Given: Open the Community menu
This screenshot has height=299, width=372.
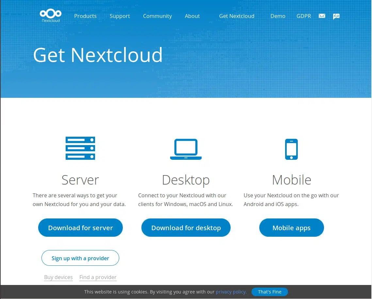Looking at the screenshot, I should pyautogui.click(x=157, y=16).
